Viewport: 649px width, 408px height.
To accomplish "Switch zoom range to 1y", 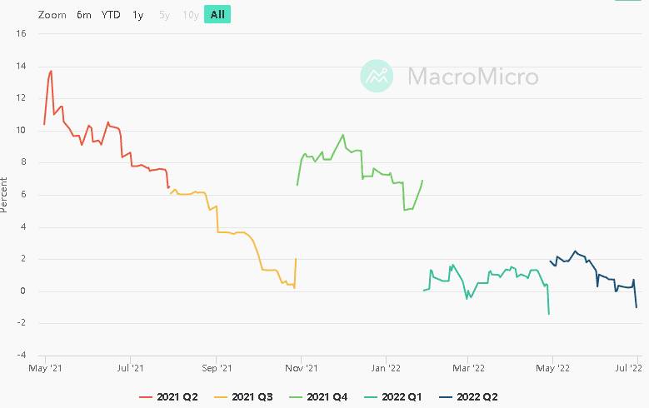I will (x=137, y=15).
